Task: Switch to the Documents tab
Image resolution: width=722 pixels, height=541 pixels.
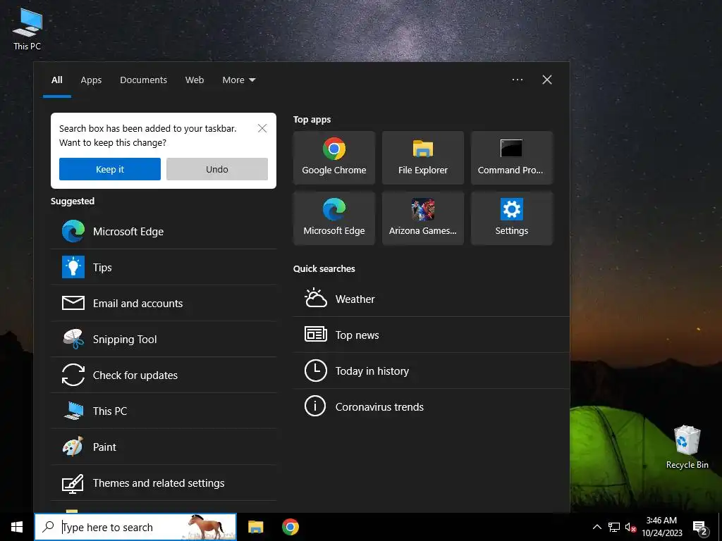Action: tap(143, 80)
